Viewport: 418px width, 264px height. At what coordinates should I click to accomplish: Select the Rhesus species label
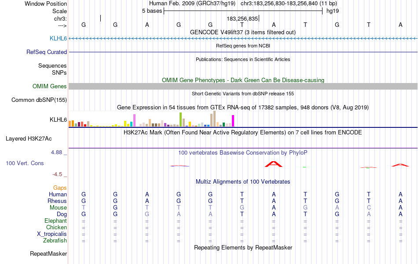click(x=57, y=201)
